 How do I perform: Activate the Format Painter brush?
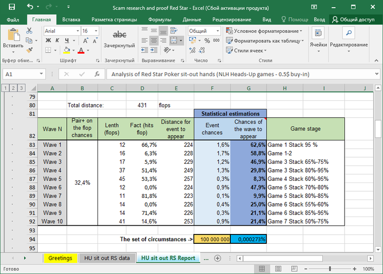[x=30, y=50]
